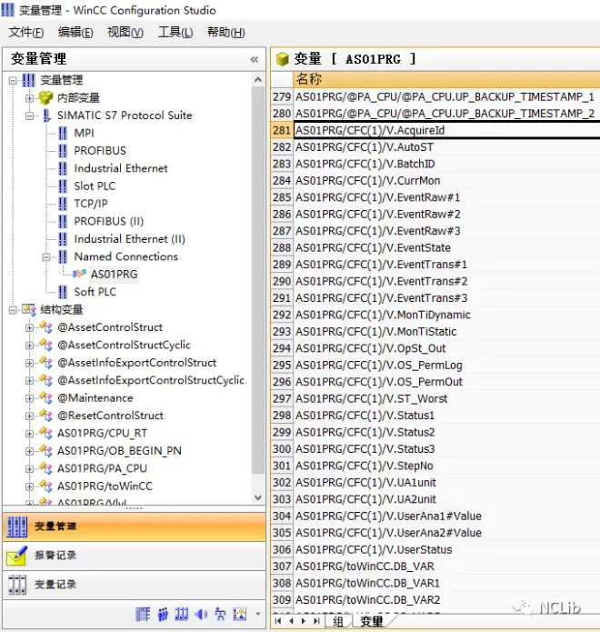The image size is (600, 632).
Task: Open the 帮助(H) menu
Action: tap(226, 32)
